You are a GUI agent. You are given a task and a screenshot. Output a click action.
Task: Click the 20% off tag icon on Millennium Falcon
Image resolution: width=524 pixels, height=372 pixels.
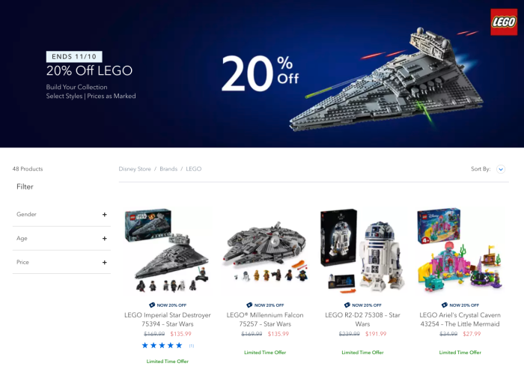[249, 305]
